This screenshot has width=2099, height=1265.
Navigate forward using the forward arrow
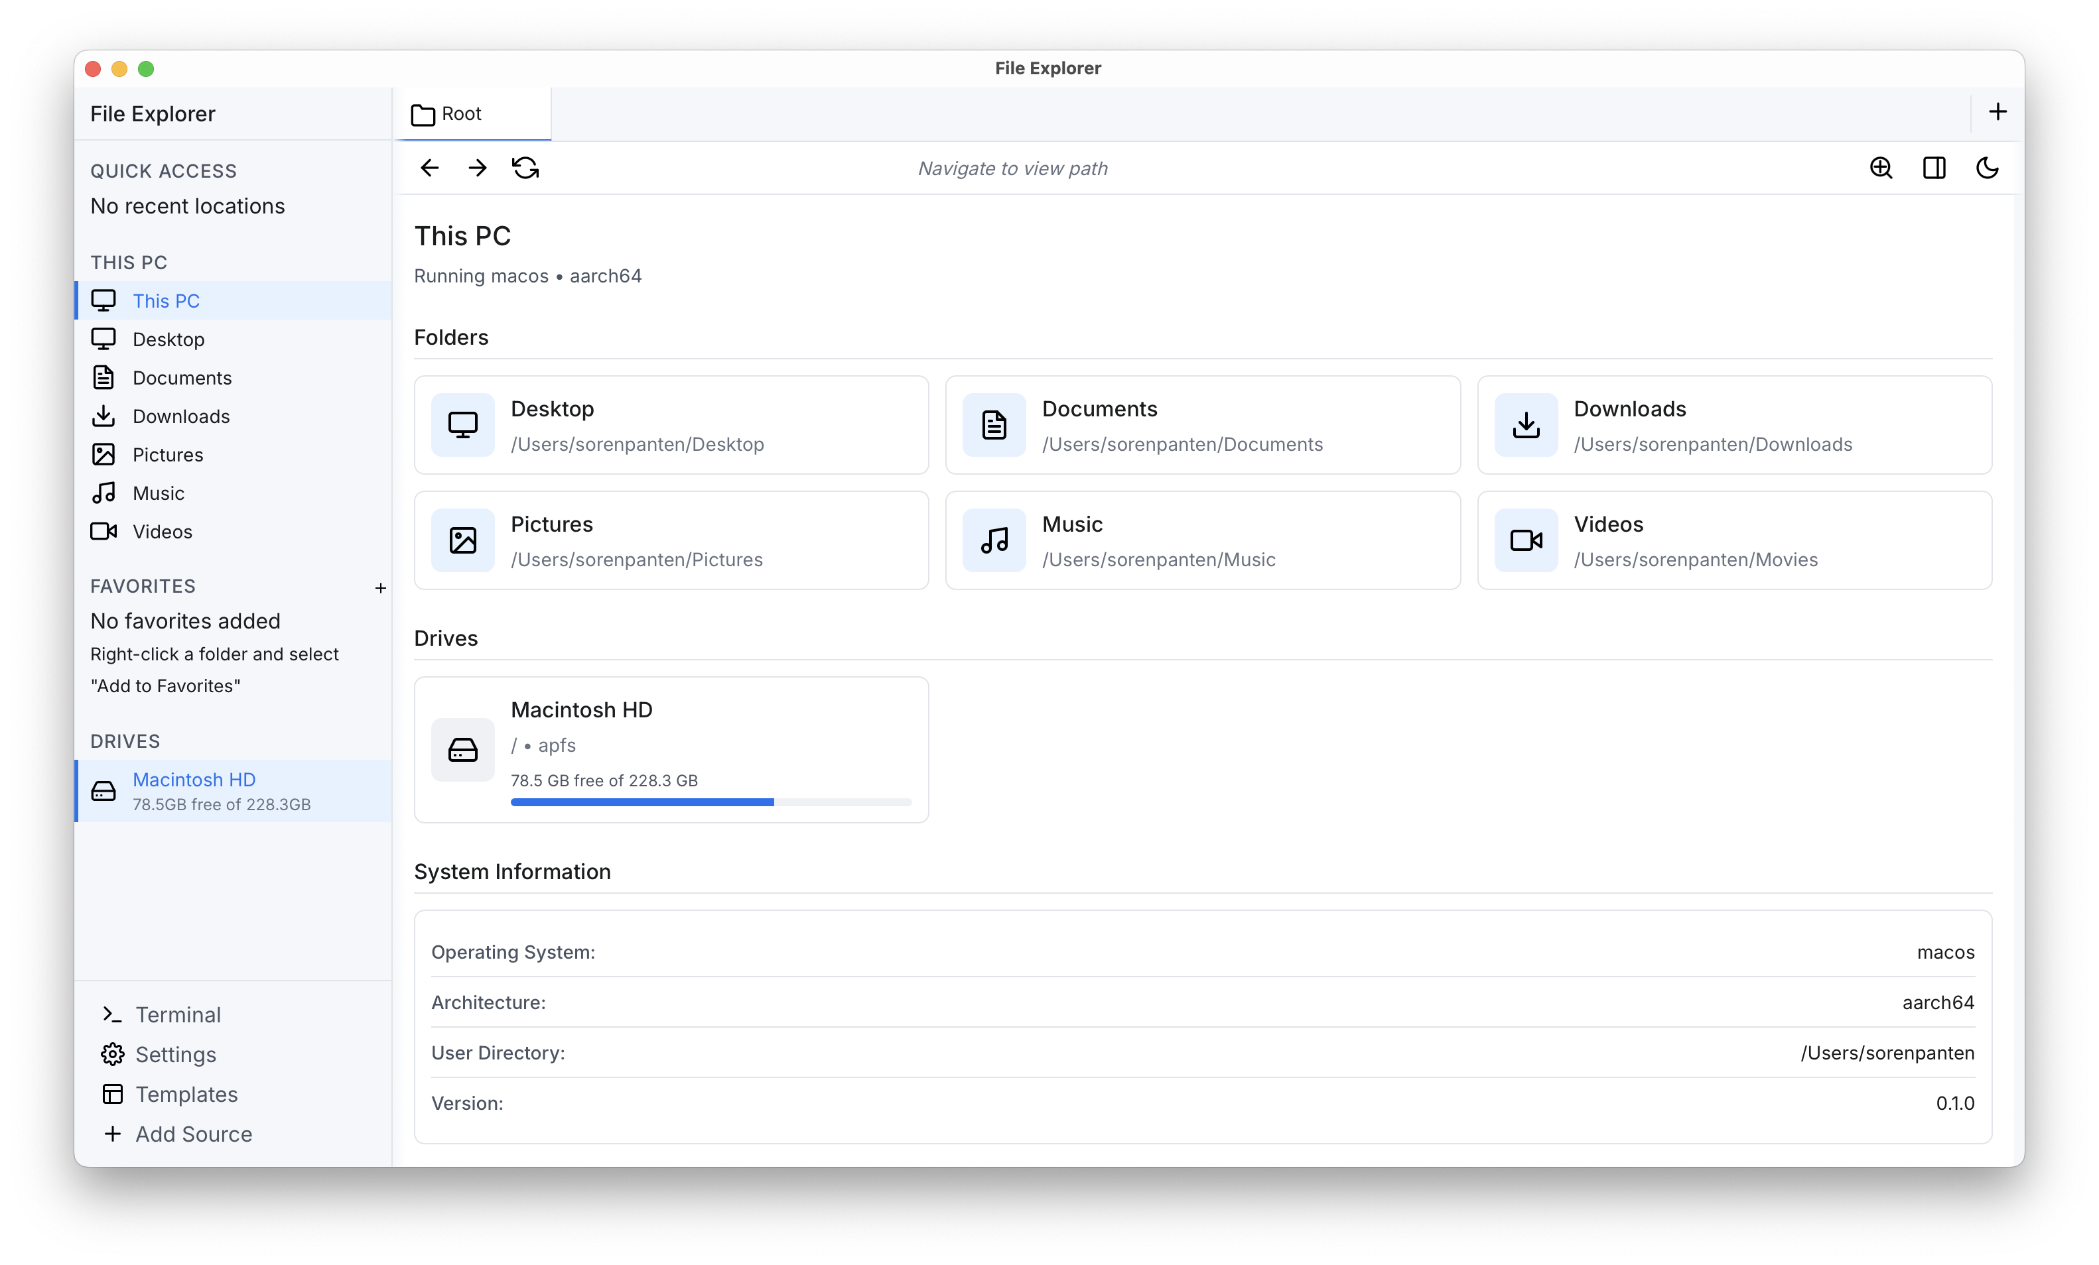(x=478, y=168)
